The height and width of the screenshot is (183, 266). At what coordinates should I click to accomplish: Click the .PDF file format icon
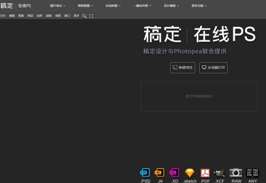[x=205, y=173]
